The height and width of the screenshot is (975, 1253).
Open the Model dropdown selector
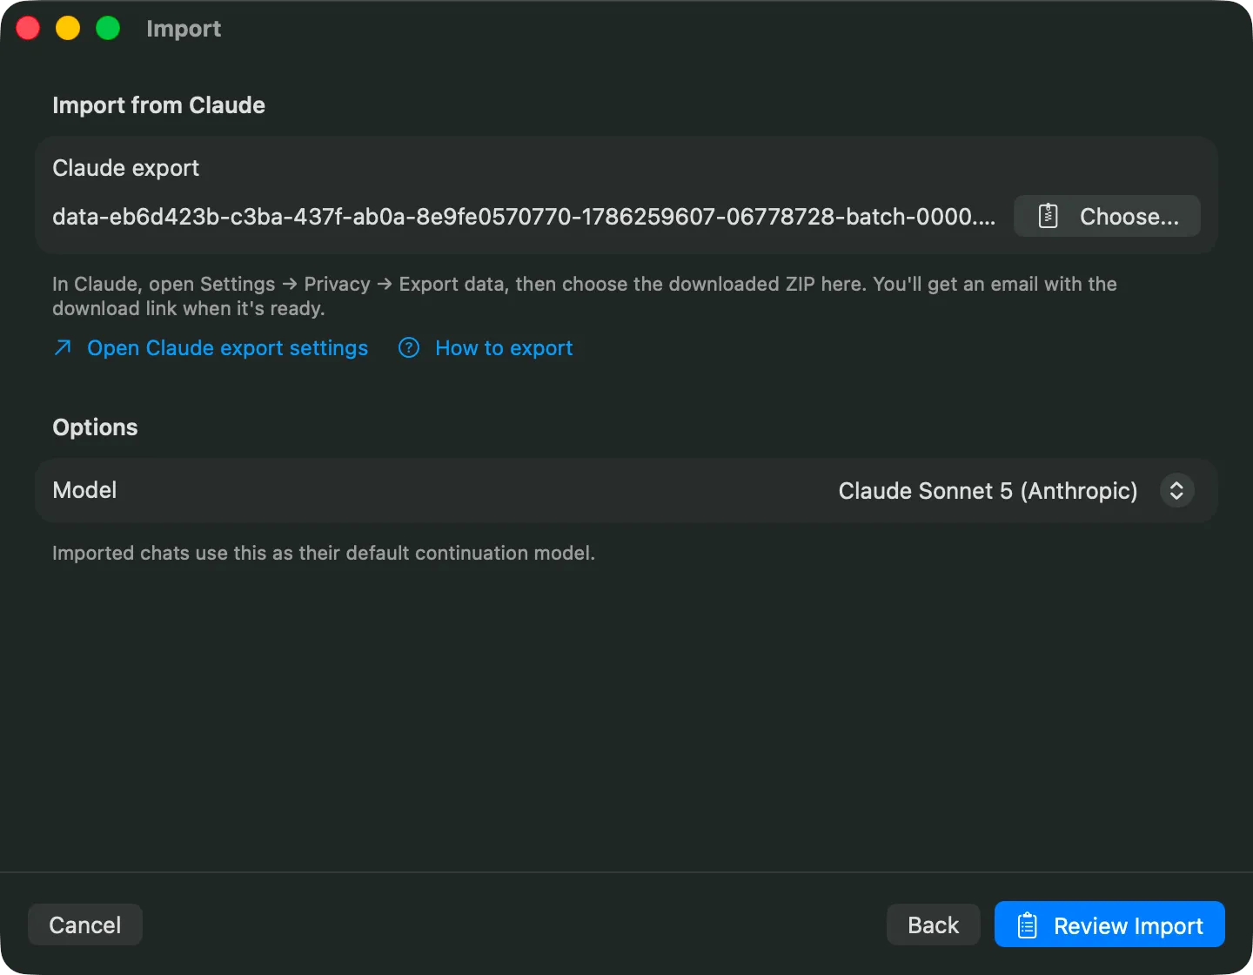pyautogui.click(x=1015, y=491)
